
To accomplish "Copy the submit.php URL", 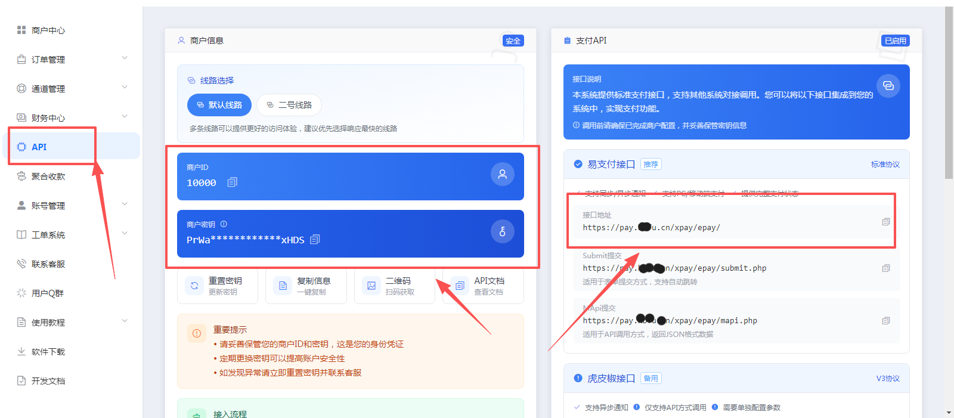I will pos(886,268).
